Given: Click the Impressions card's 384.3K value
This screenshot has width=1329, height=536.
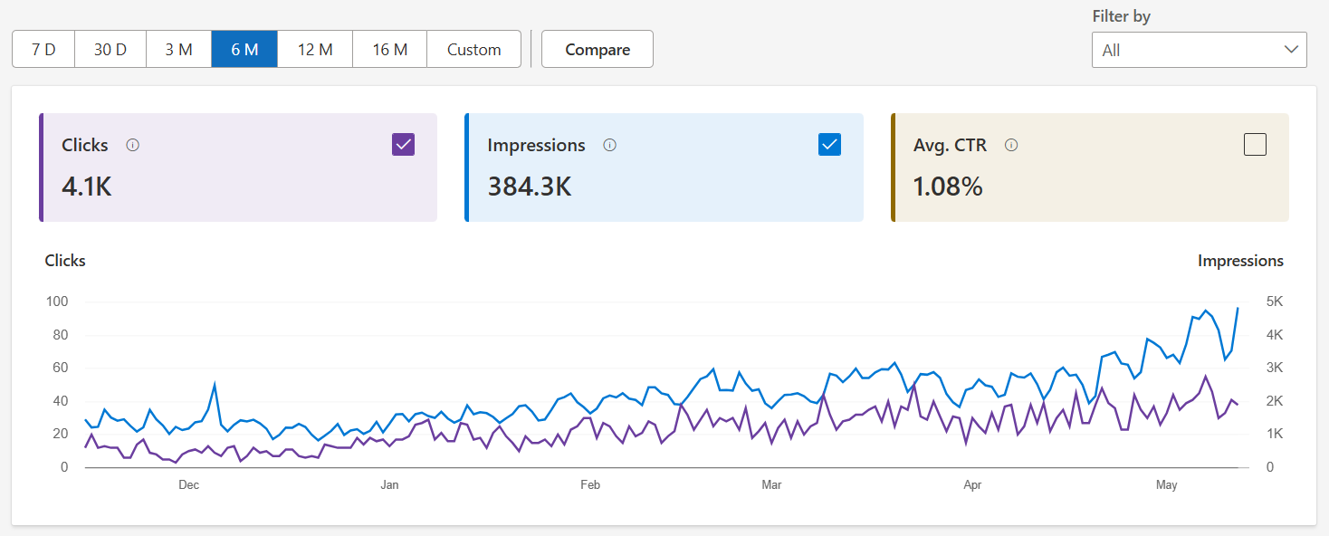Looking at the screenshot, I should [530, 187].
